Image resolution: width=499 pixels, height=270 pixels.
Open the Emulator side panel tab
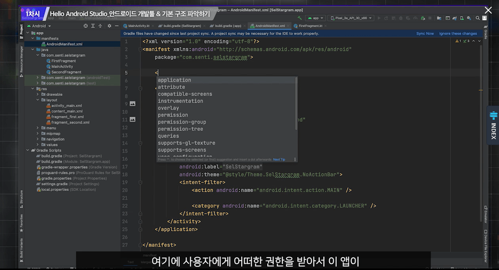[485, 214]
